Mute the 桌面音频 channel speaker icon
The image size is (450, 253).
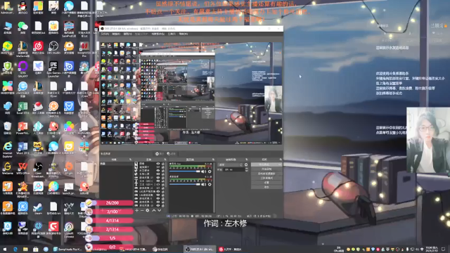coord(203,184)
